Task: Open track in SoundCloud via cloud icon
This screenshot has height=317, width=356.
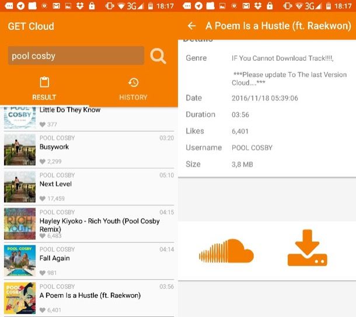Action: pyautogui.click(x=226, y=250)
